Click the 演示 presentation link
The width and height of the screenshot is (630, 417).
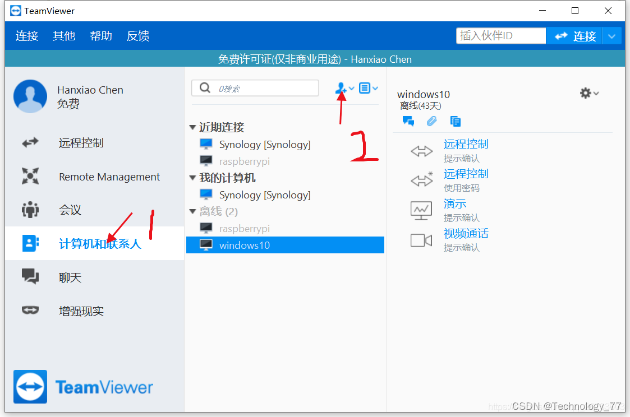(x=455, y=203)
